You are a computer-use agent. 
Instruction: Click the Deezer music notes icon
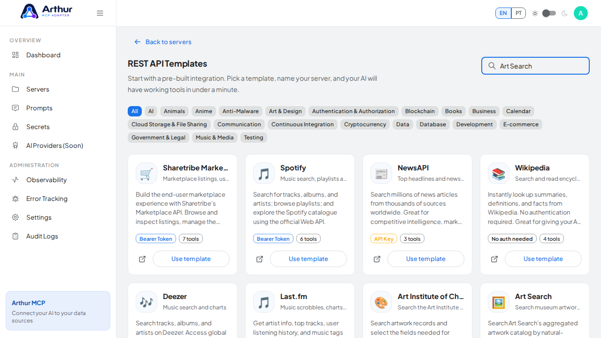[x=146, y=302]
